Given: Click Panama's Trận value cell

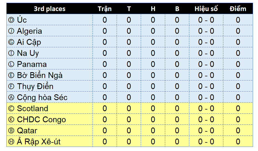Looking at the screenshot, I should click(105, 64).
